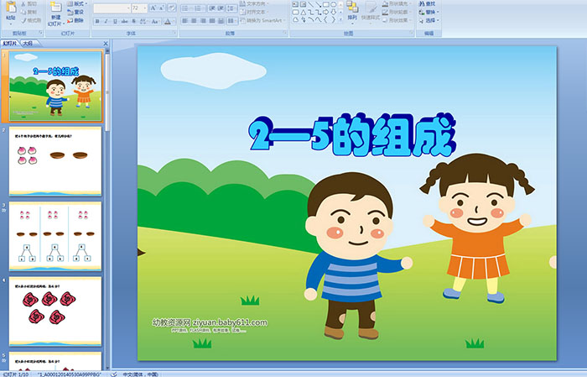Select the Oval shape in gallery

click(x=333, y=4)
